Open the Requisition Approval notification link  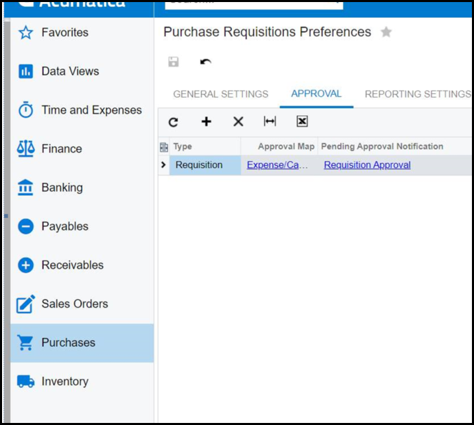(x=367, y=165)
